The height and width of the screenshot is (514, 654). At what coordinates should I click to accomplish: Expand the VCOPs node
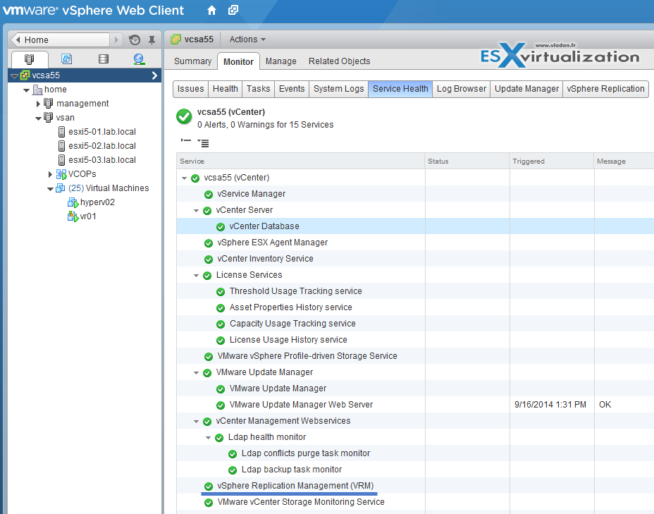tap(50, 174)
